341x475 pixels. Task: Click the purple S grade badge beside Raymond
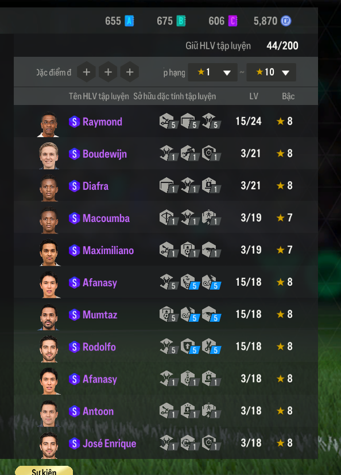click(74, 122)
